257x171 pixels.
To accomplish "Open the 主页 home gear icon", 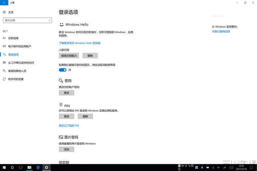I will tap(4, 12).
